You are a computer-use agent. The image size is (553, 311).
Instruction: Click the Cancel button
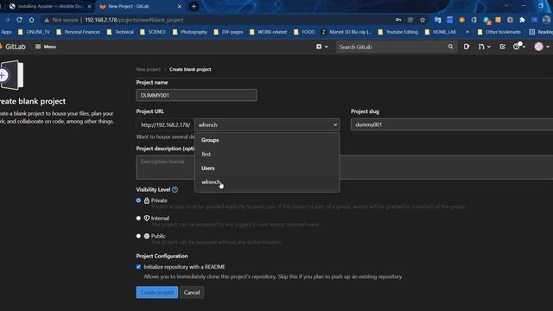pos(192,292)
